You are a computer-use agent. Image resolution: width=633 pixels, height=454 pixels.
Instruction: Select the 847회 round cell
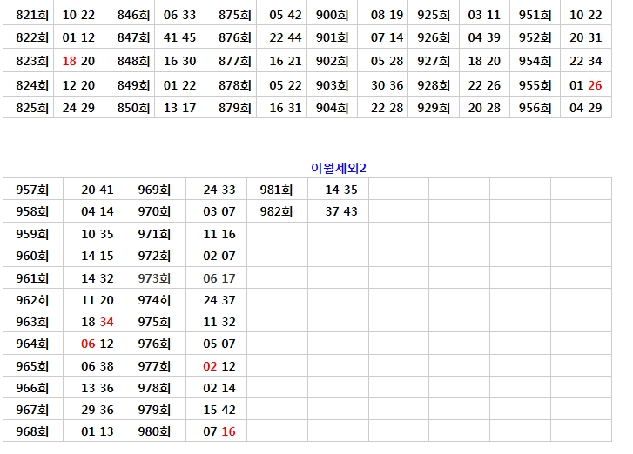point(133,38)
